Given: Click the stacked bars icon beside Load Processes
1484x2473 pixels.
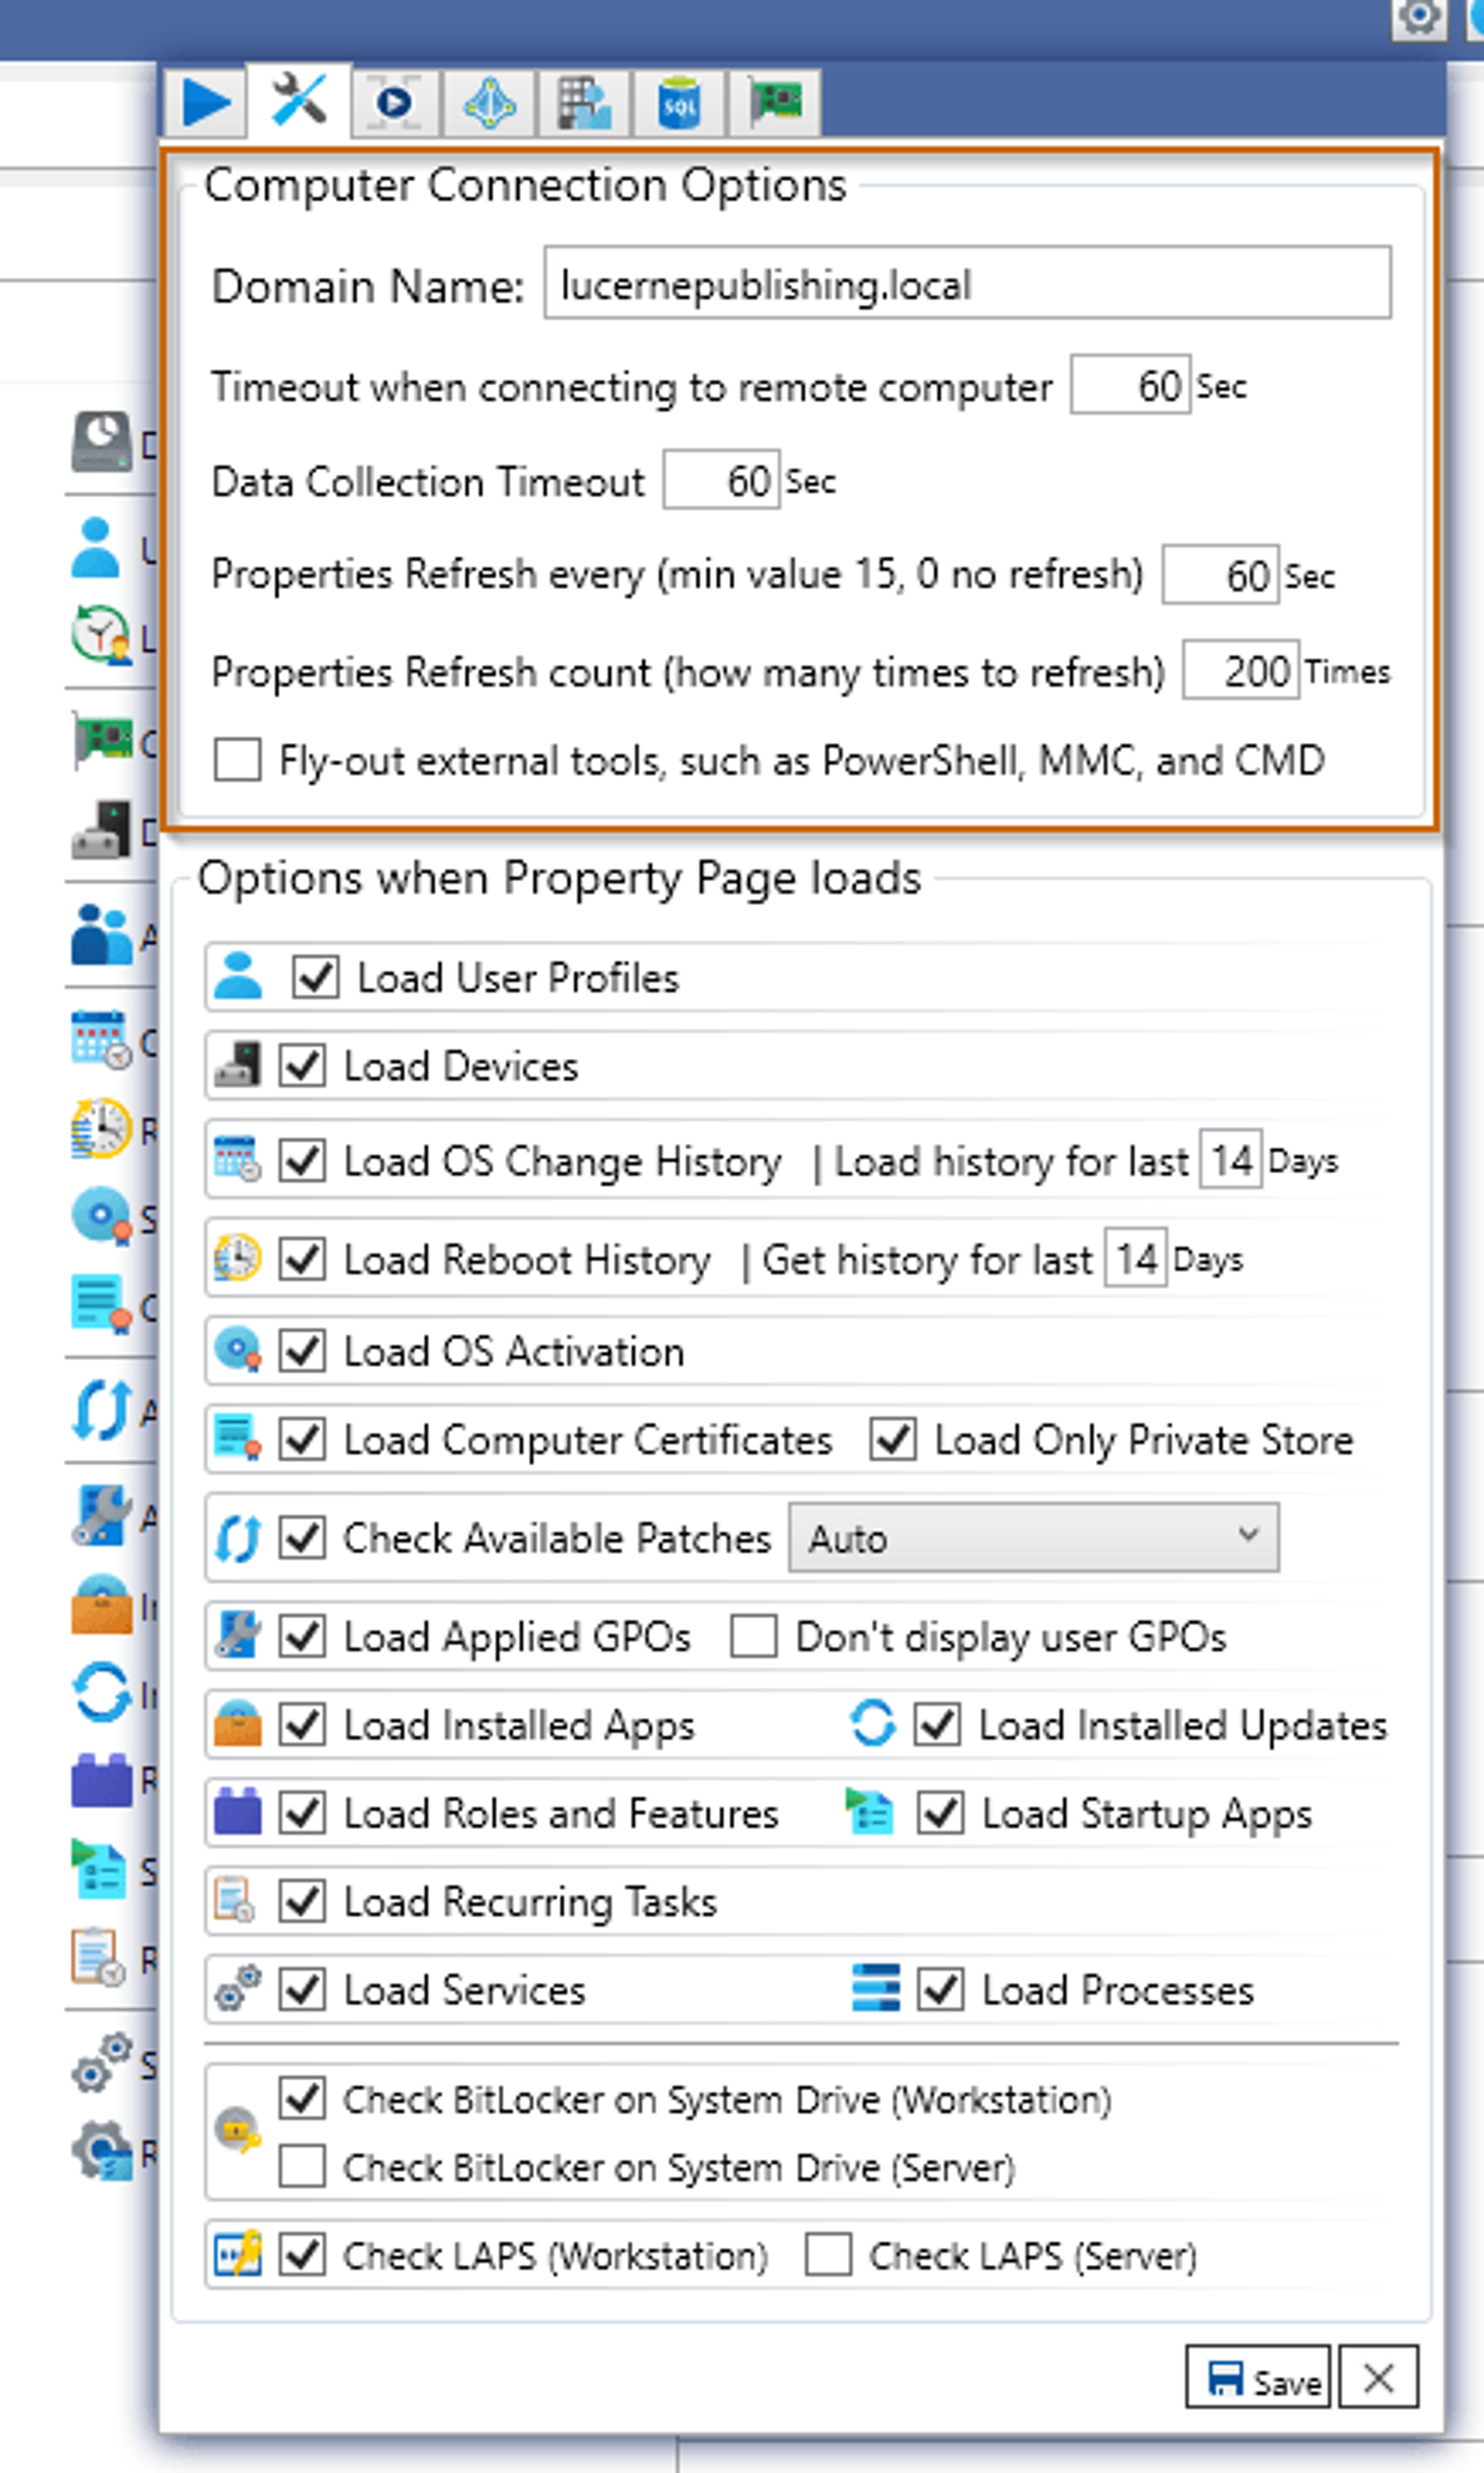Looking at the screenshot, I should pyautogui.click(x=876, y=1988).
